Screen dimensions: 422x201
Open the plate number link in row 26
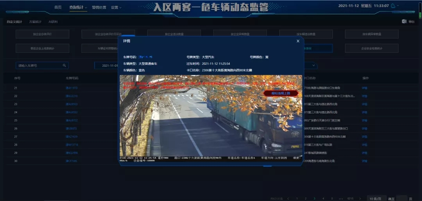coord(72,128)
